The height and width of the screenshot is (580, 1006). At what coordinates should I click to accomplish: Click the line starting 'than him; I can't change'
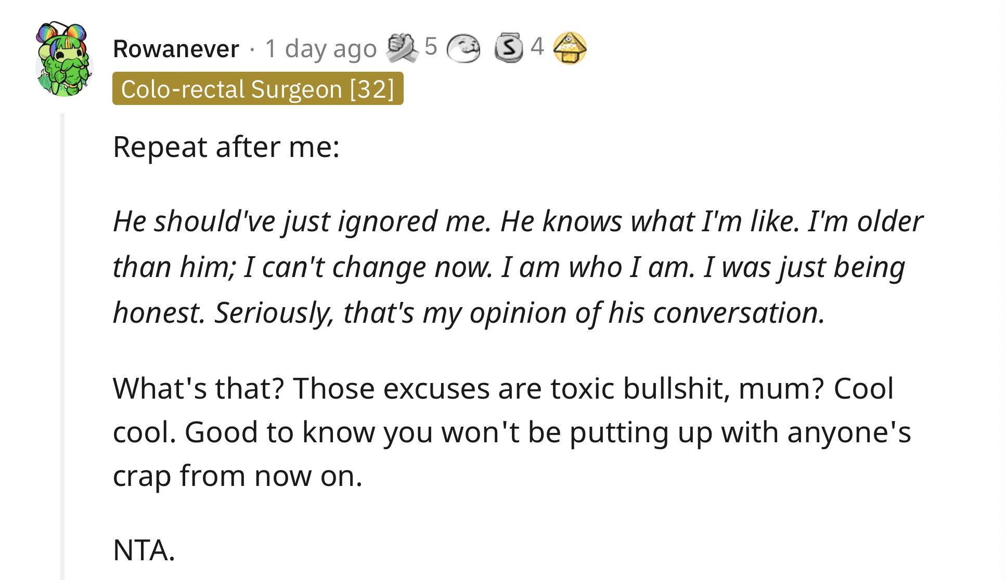[x=509, y=267]
